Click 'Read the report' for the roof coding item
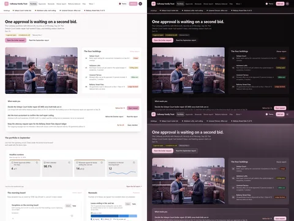 point(132,117)
